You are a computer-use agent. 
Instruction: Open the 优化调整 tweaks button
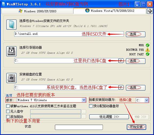(109, 117)
